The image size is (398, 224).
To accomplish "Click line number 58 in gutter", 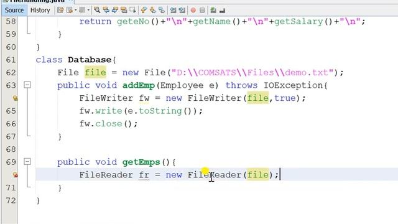I will point(11,21).
